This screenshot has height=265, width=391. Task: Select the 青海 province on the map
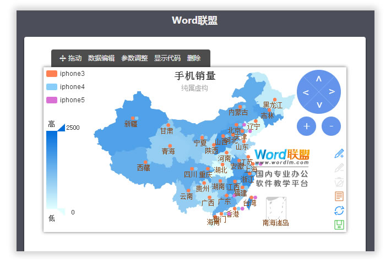click(x=168, y=151)
